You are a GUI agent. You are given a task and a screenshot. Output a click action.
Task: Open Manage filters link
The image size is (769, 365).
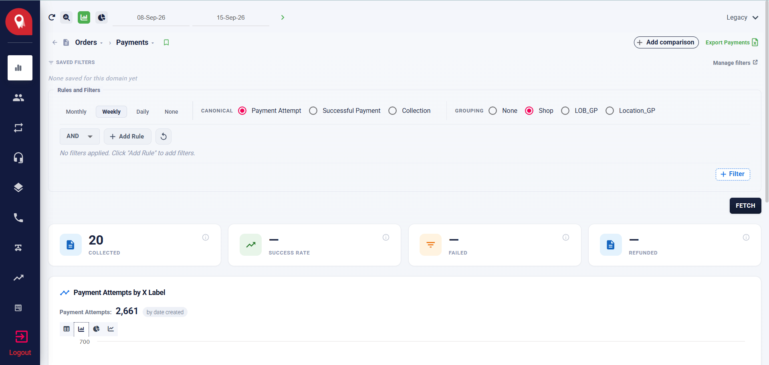[735, 63]
